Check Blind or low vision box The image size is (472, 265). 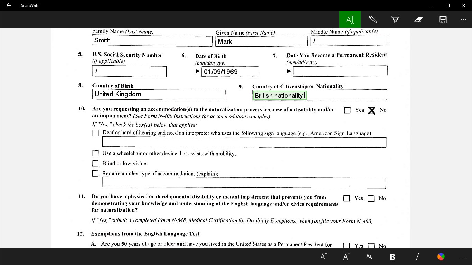pos(95,163)
